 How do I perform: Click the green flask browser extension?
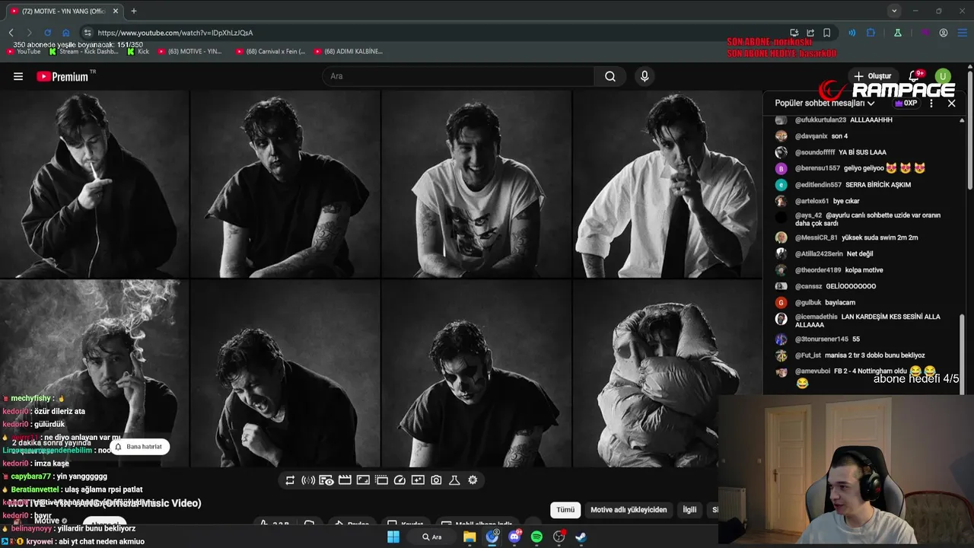[898, 33]
